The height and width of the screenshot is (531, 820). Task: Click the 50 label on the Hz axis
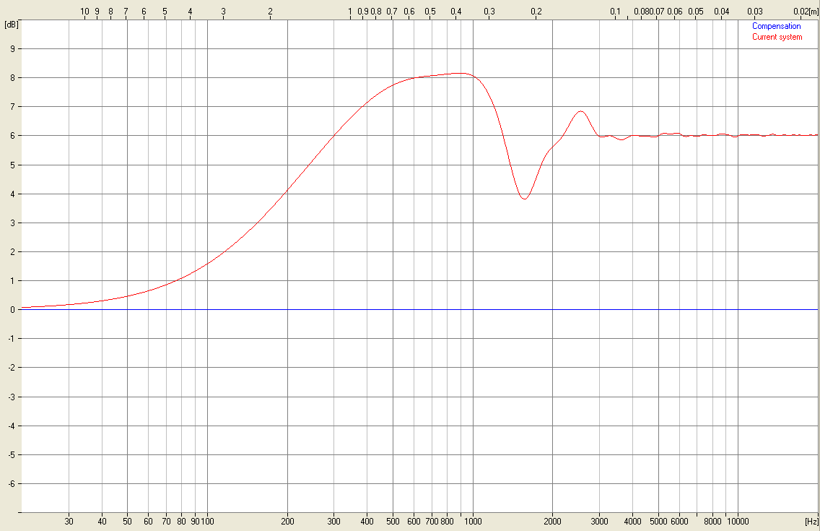(x=127, y=522)
